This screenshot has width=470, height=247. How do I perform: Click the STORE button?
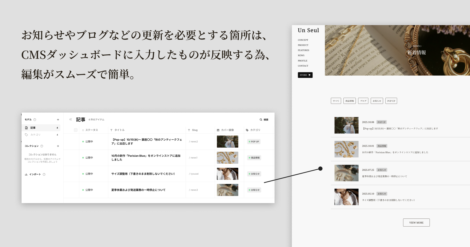coord(305,75)
